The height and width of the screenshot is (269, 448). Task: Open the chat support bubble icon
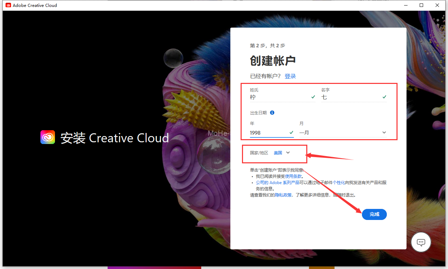[421, 242]
